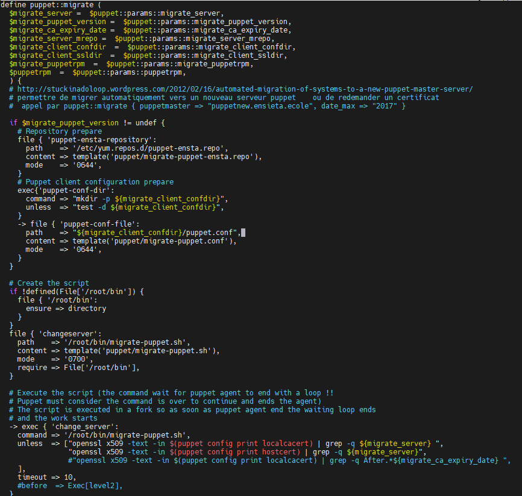The width and height of the screenshot is (522, 496).
Task: Click 'ensure => directory' line
Action: (66, 309)
